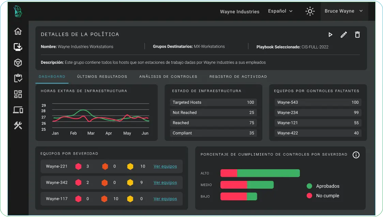
Task: Open the devices sidebar icon
Action: tap(18, 110)
